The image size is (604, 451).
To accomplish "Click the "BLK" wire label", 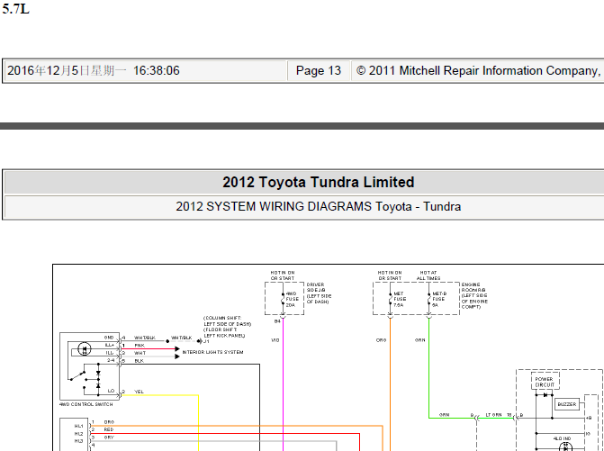I will 139,361.
